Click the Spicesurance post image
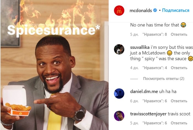193x130 pixels. click(x=55, y=65)
